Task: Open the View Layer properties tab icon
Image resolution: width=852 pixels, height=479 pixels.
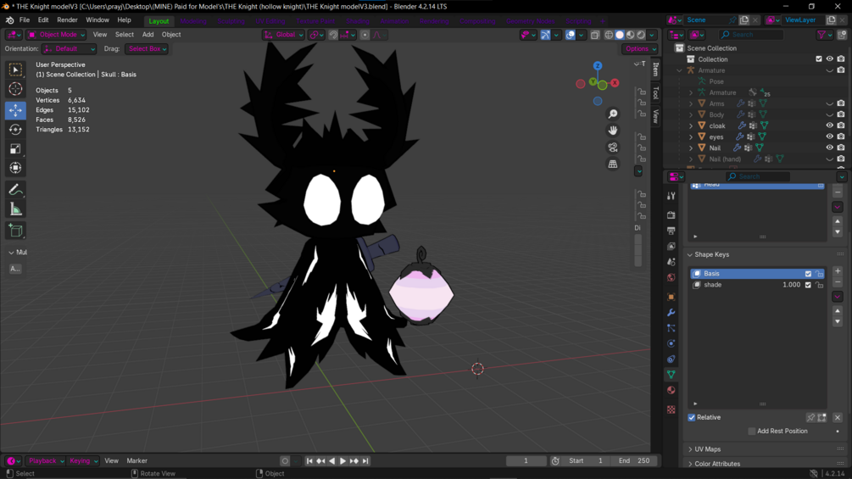Action: pyautogui.click(x=671, y=247)
